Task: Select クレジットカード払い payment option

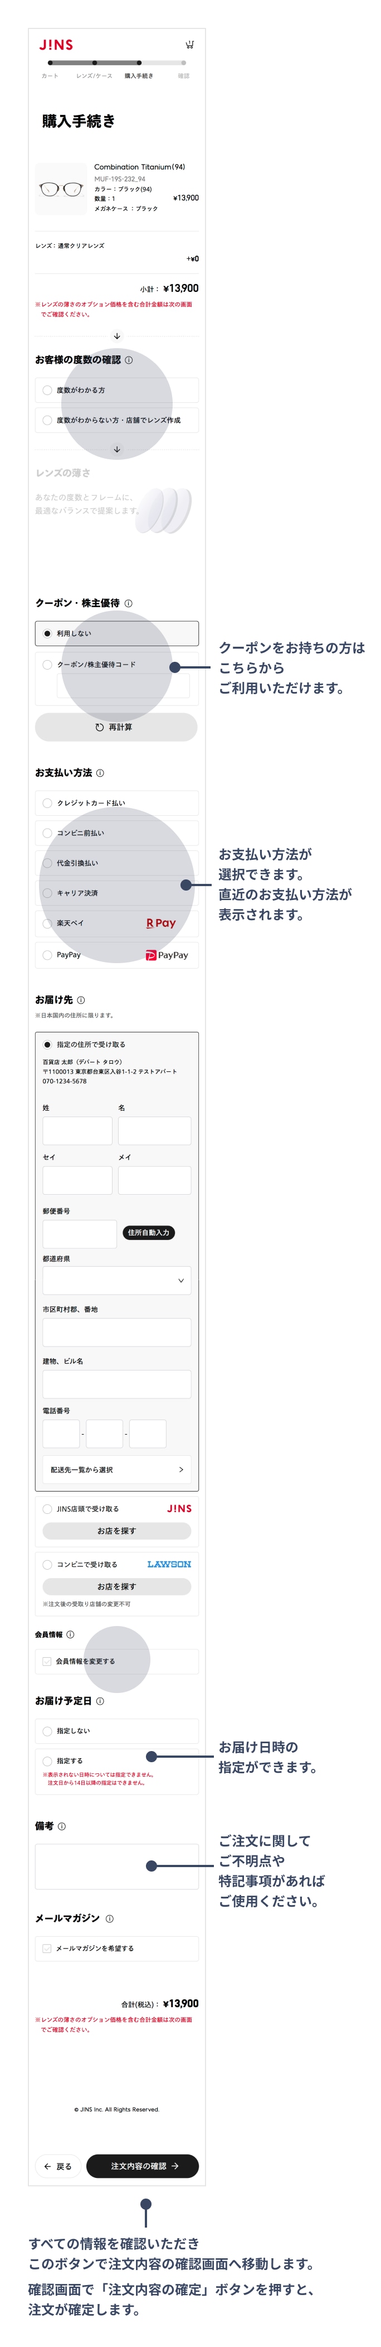Action: [47, 802]
